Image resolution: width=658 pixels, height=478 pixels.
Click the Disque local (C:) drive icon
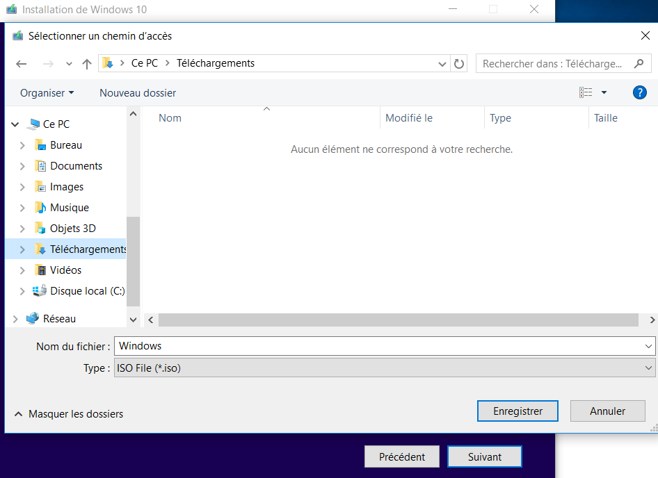[40, 290]
